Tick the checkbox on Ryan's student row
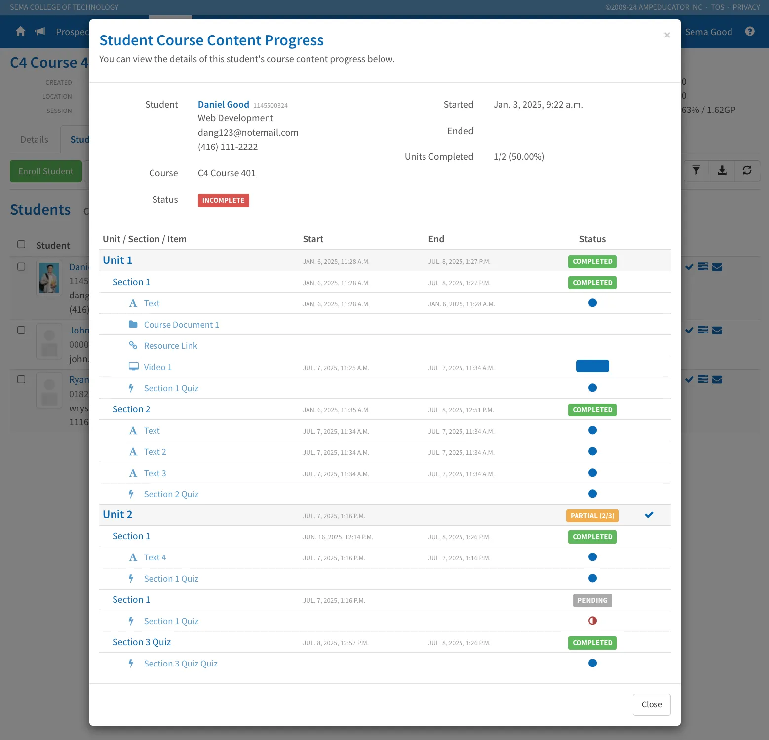 coord(21,379)
